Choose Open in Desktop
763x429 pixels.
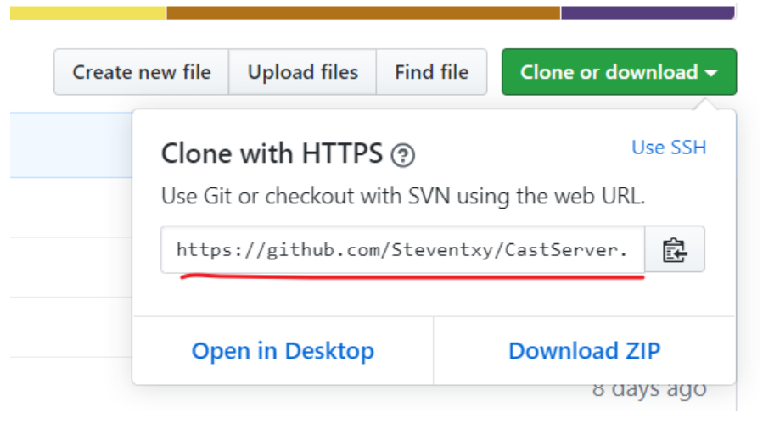[283, 351]
